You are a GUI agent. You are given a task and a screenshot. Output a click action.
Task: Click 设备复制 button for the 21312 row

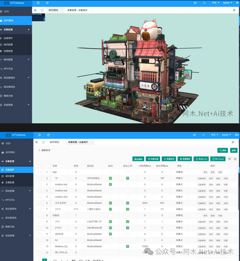tap(202, 228)
